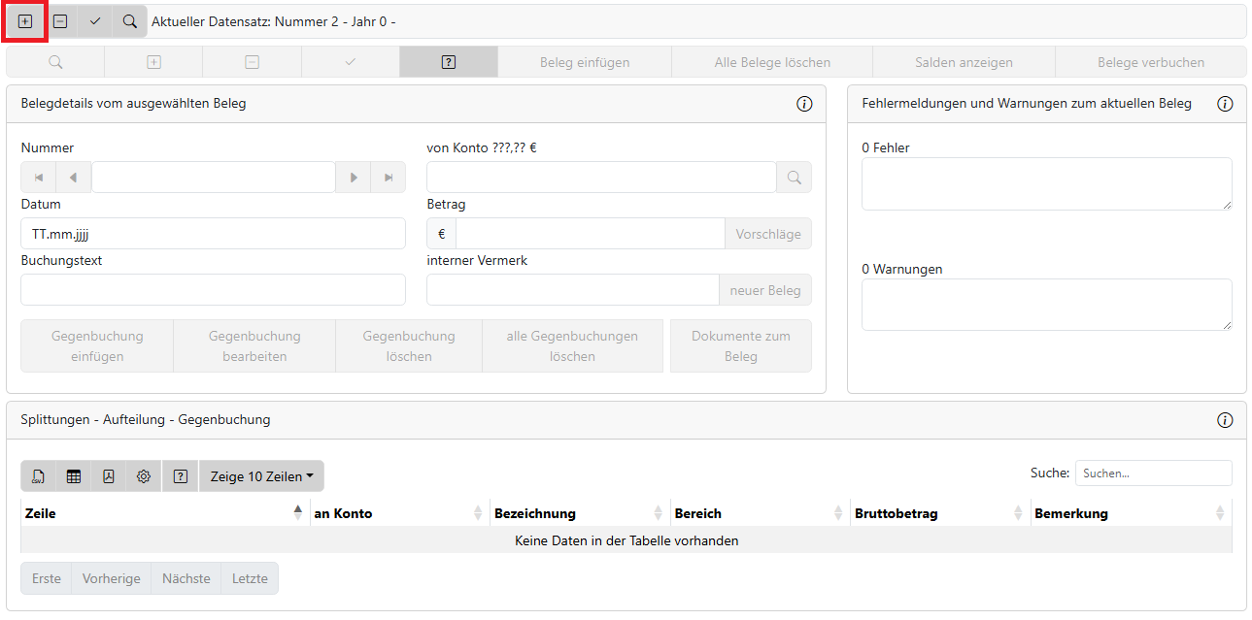Click the Vorschläge button beside Betrag

tap(767, 234)
